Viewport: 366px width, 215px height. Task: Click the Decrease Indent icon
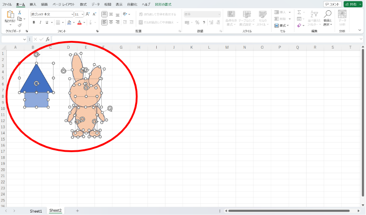tap(125, 22)
